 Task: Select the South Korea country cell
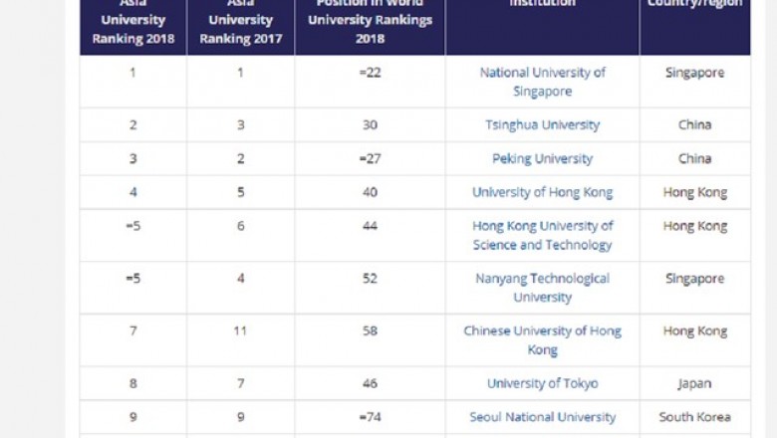(x=694, y=417)
